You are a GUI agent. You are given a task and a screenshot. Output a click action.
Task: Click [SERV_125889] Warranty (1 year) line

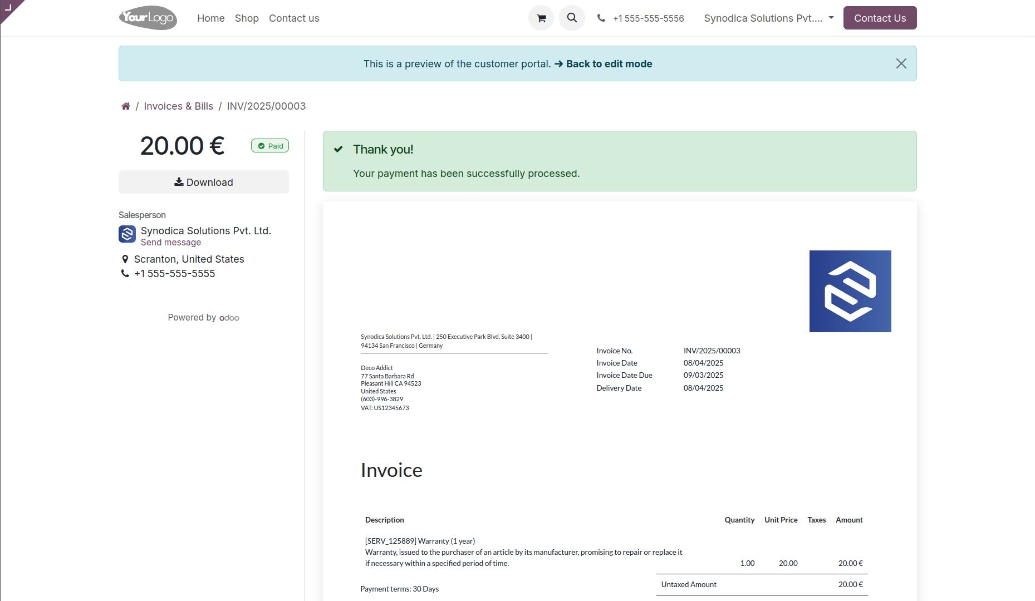pos(420,541)
